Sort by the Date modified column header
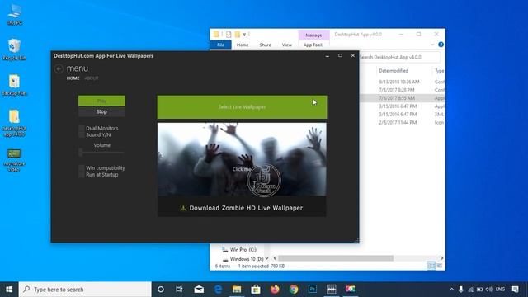 coord(394,71)
